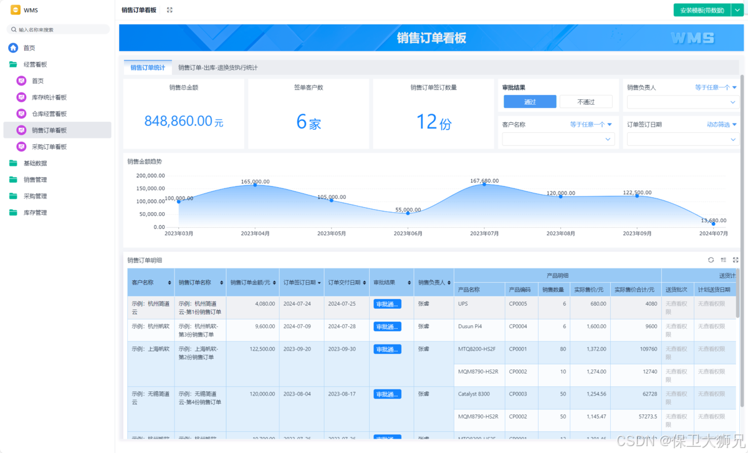The width and height of the screenshot is (748, 453).
Task: Click the purple icon beside 仓库经营看板
Action: coord(22,114)
